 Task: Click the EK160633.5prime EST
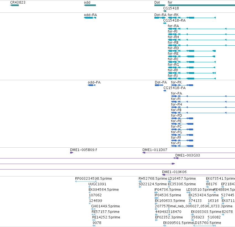(x=156, y=203)
